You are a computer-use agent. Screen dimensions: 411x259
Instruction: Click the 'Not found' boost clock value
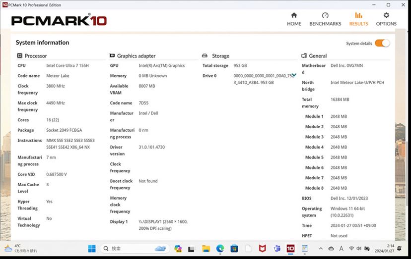[148, 181]
